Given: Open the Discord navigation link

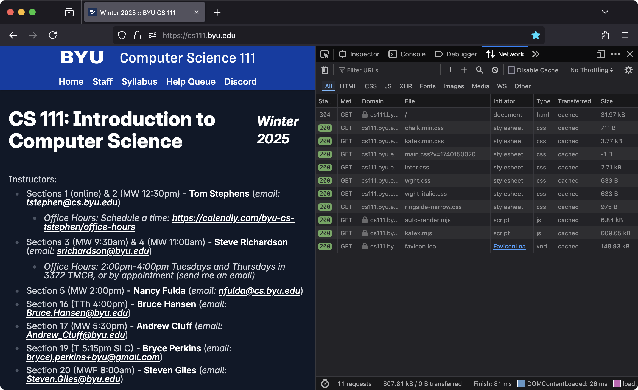Looking at the screenshot, I should click(x=240, y=81).
